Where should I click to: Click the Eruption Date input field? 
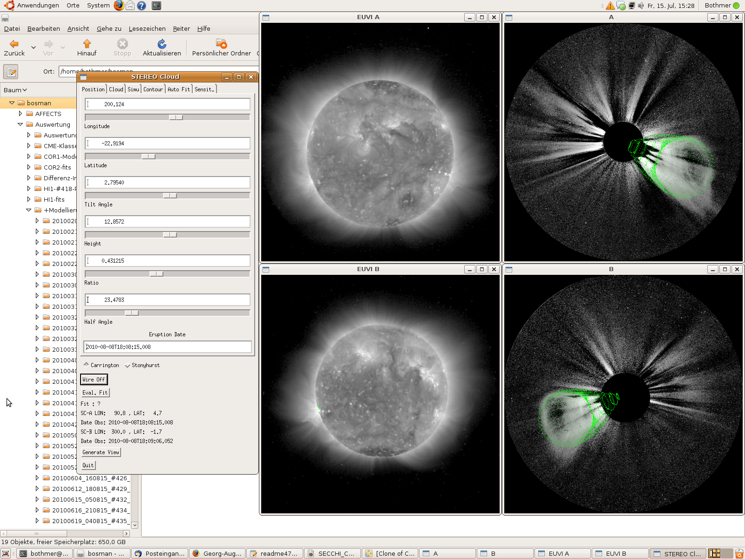tap(168, 347)
